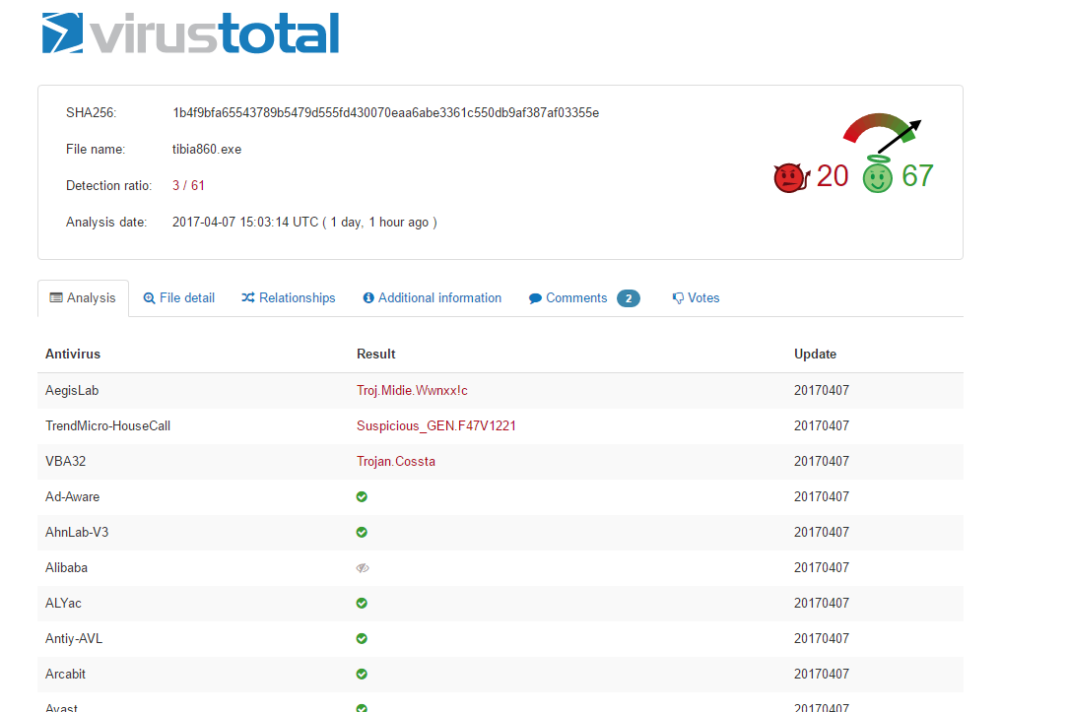Click the VirusTotal logo
Viewport: 1068px width, 712px height.
click(190, 32)
